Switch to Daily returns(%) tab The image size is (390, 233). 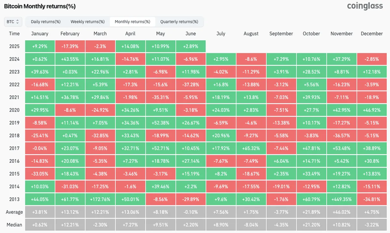(46, 22)
